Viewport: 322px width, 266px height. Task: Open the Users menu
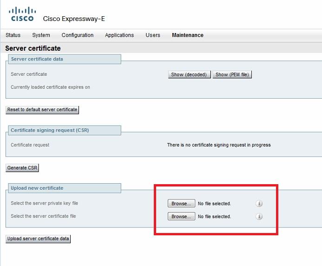tap(153, 35)
